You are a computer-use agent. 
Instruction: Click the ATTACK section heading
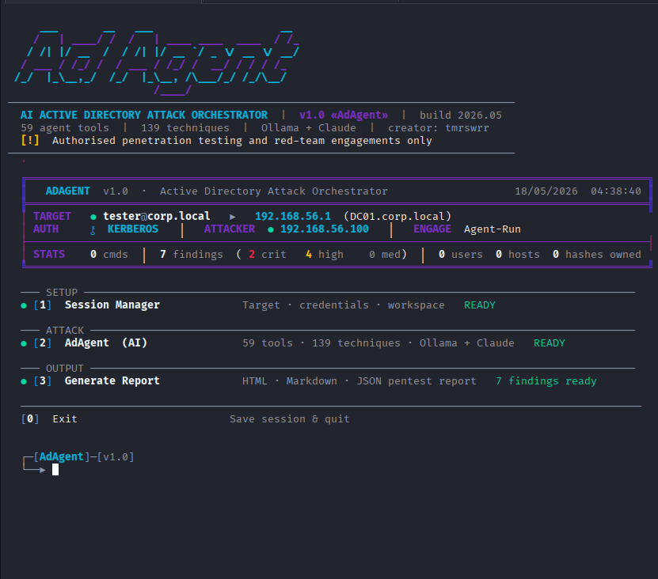pos(65,331)
